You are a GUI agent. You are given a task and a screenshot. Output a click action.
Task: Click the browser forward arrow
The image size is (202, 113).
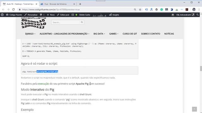coord(8,9)
